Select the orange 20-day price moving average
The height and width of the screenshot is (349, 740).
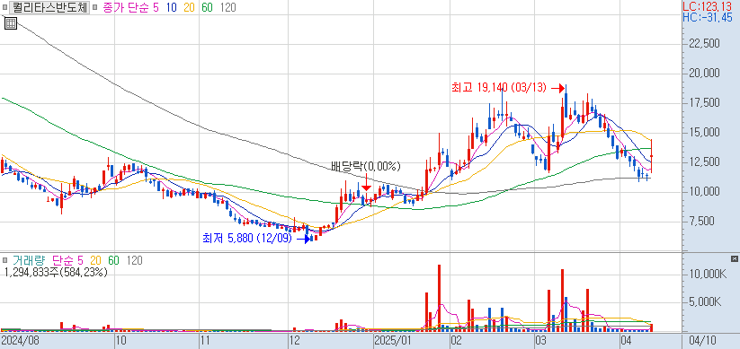tap(189, 7)
